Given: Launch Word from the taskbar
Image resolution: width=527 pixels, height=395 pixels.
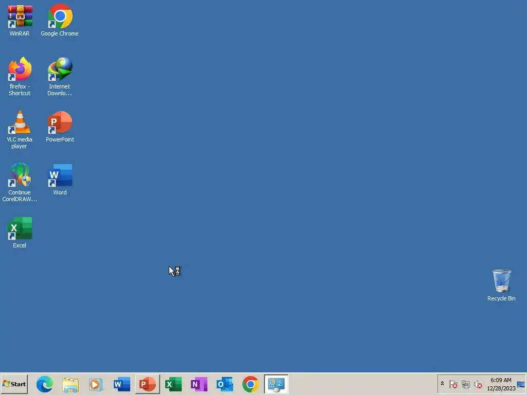Looking at the screenshot, I should [122, 384].
